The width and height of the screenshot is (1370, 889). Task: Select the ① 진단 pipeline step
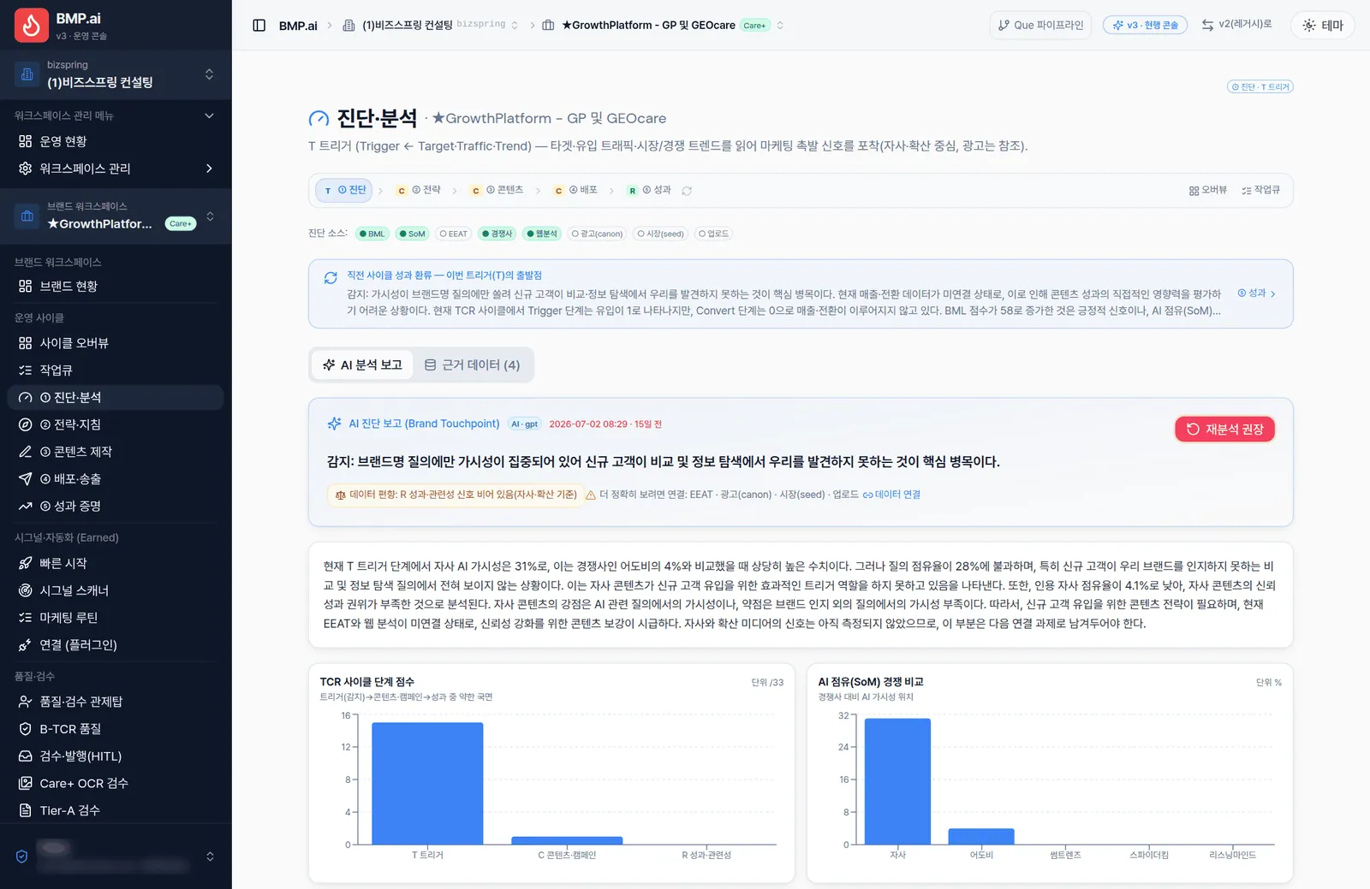click(x=344, y=190)
